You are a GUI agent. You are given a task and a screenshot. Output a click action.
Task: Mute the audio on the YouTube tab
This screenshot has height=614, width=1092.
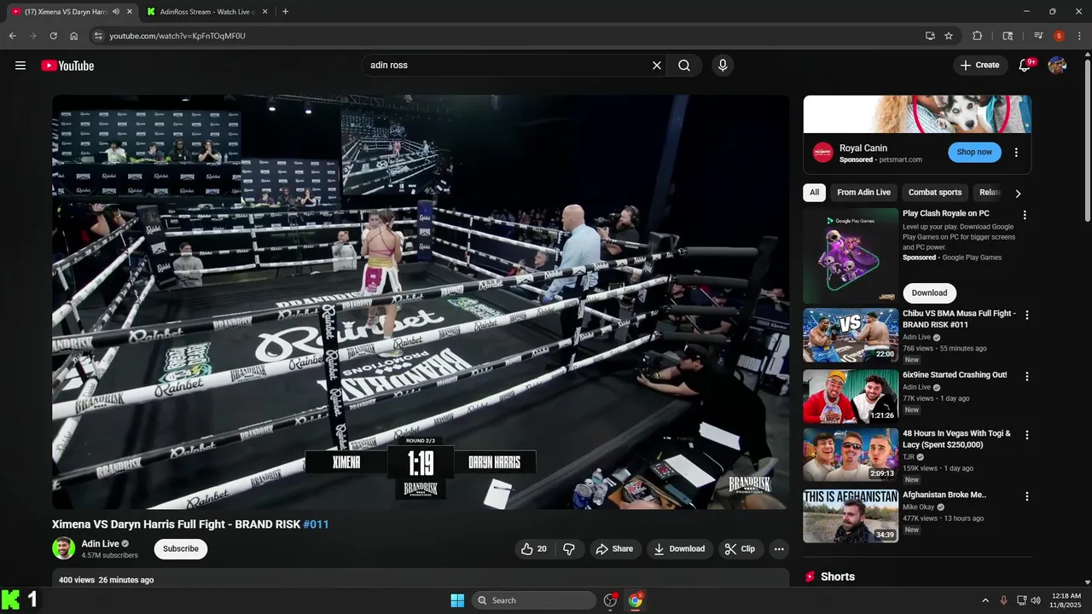[115, 12]
